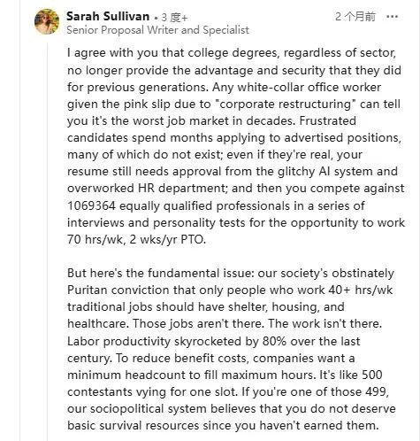Click the number 1069364 in the comment
This screenshot has width=420, height=441.
coord(91,205)
